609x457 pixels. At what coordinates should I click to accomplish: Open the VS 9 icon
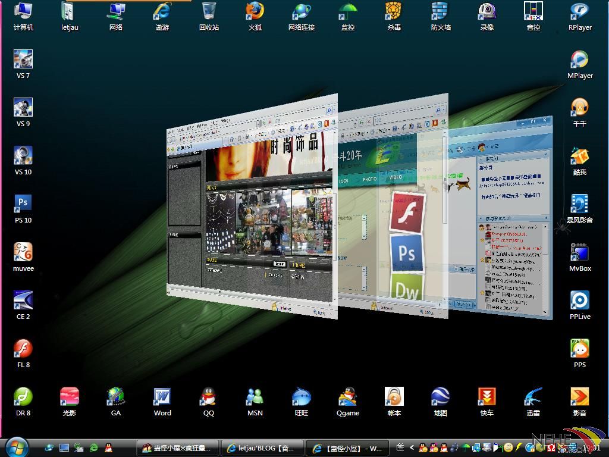[x=23, y=112]
